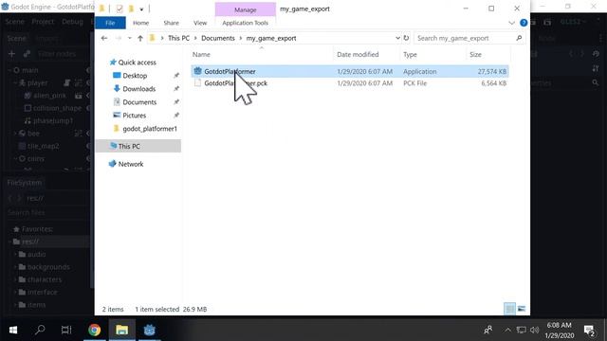Select the player node in Godot

point(37,82)
